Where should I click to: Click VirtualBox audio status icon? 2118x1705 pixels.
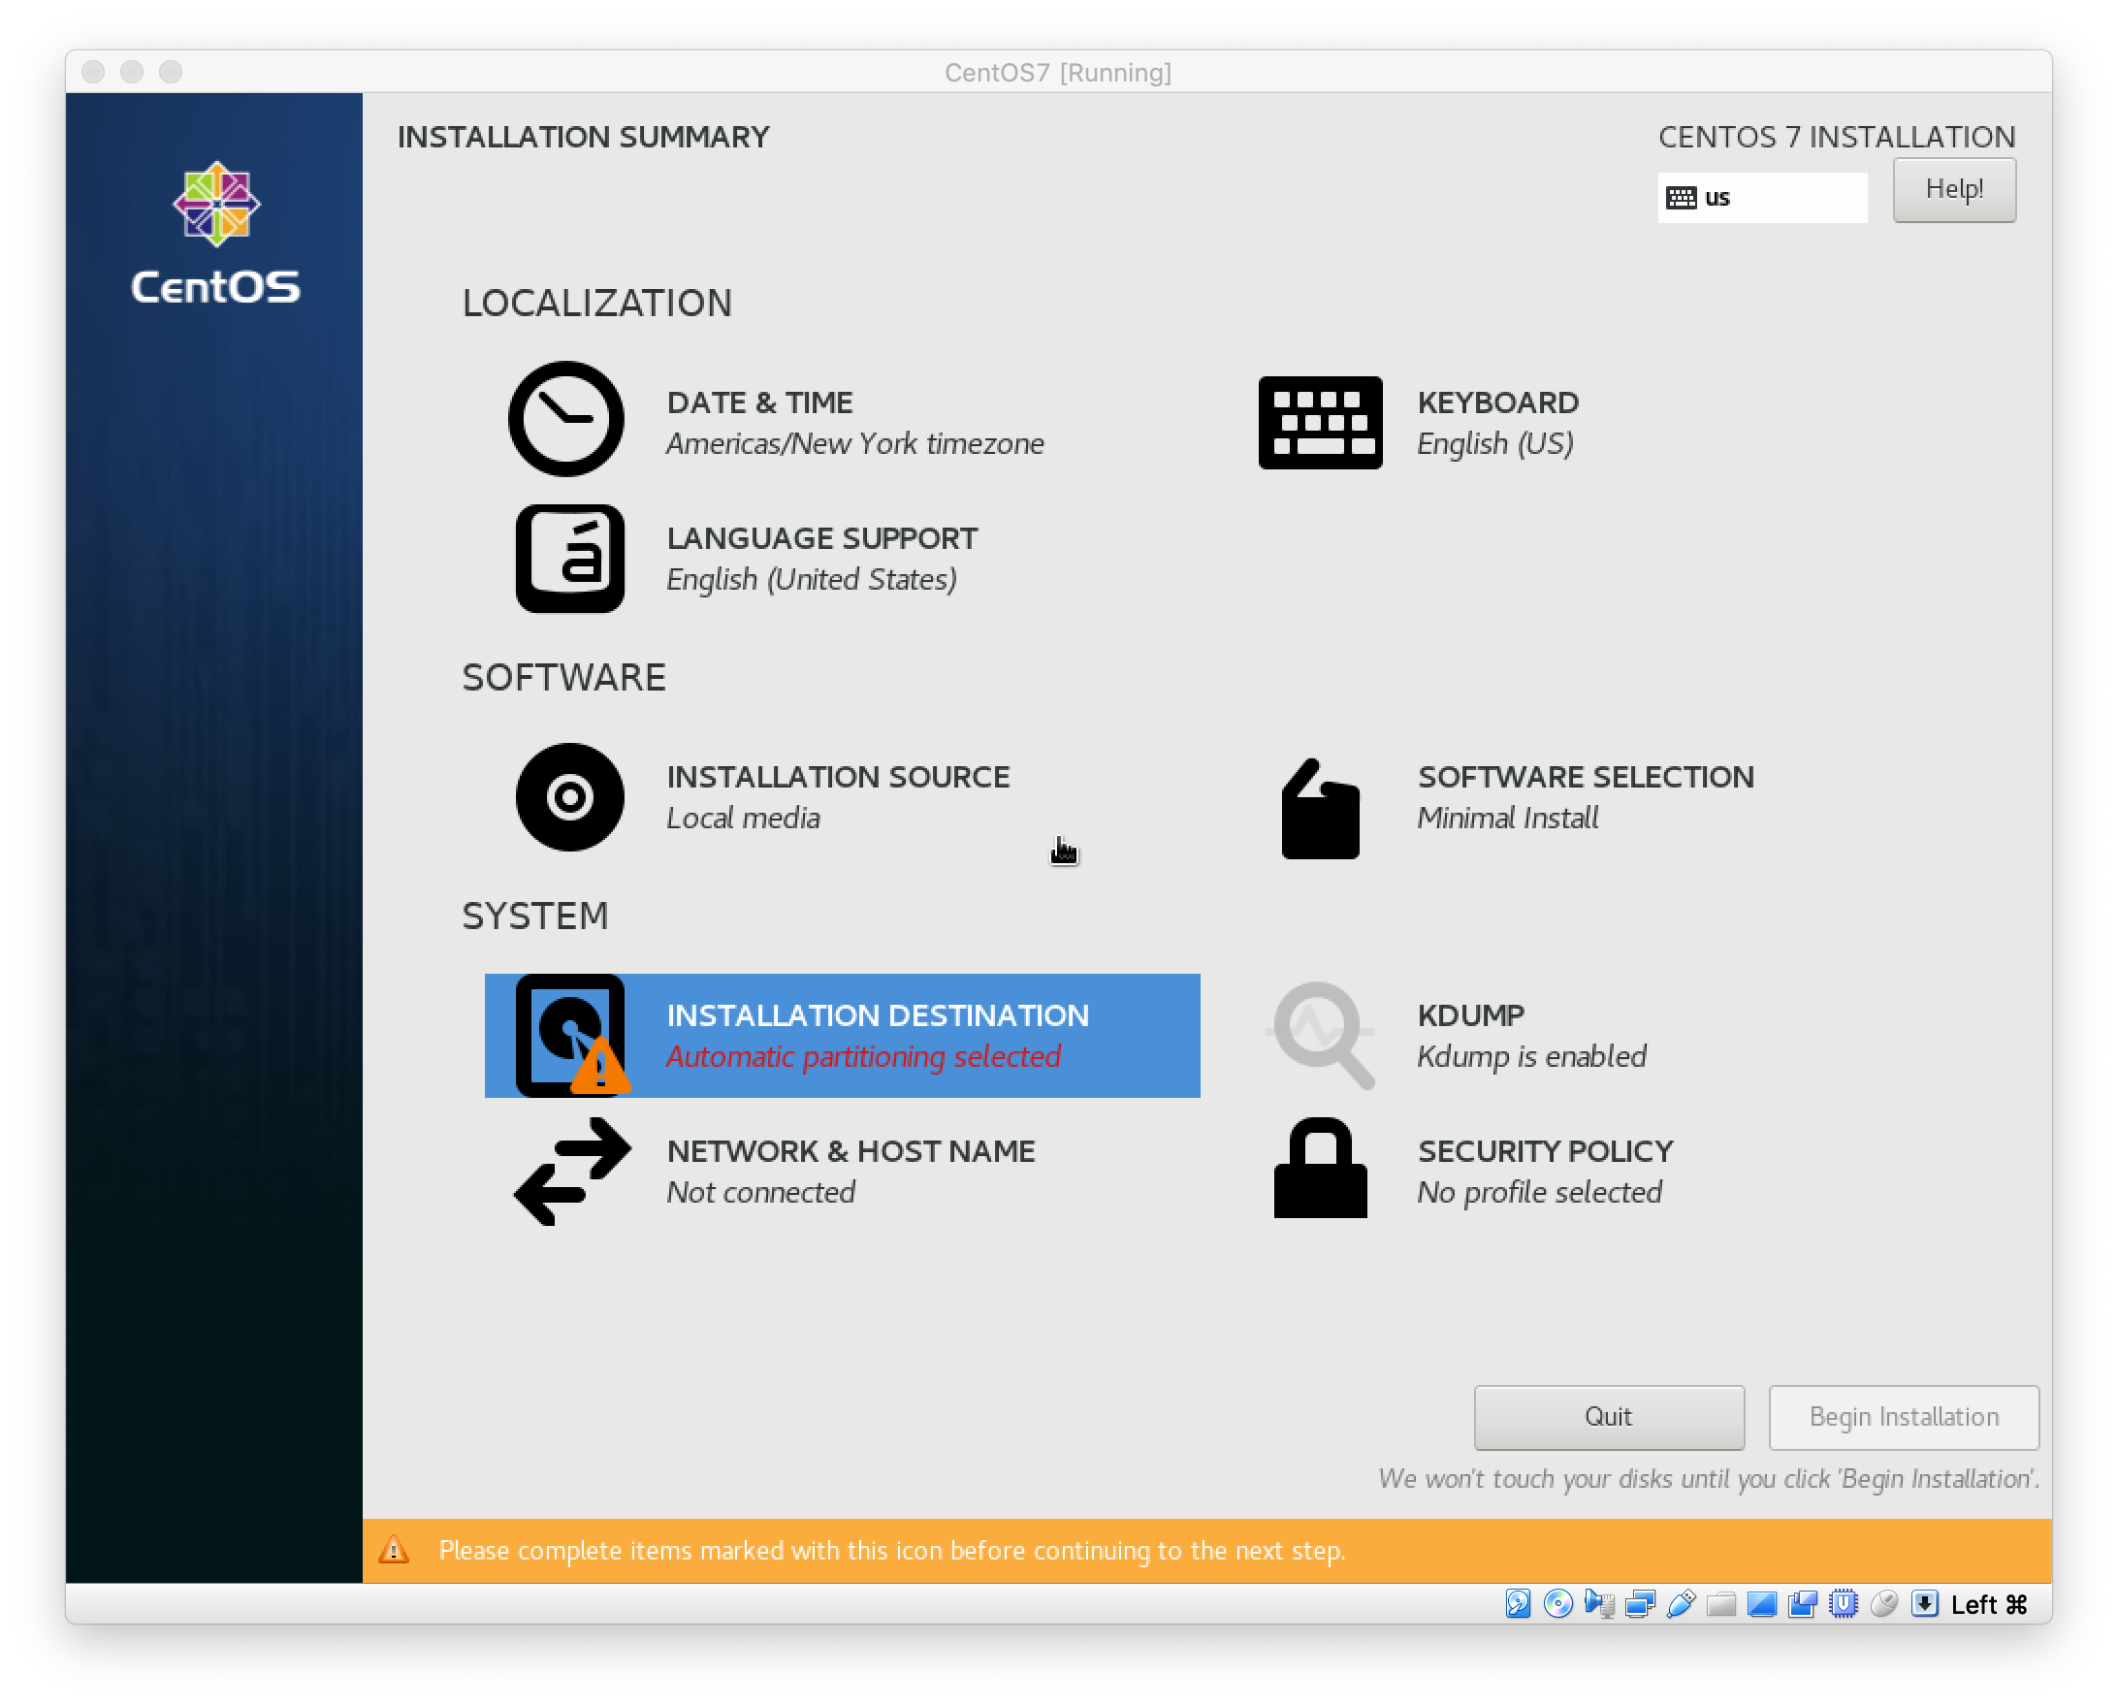tap(1599, 1604)
